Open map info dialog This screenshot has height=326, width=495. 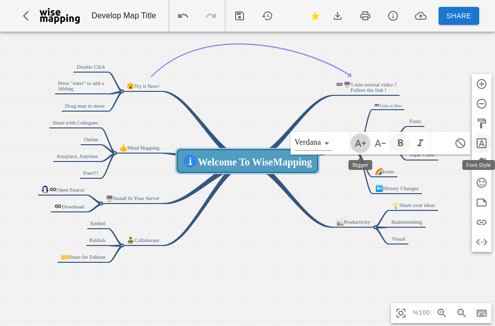[393, 16]
